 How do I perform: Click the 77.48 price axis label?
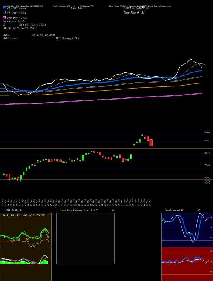click(207, 165)
